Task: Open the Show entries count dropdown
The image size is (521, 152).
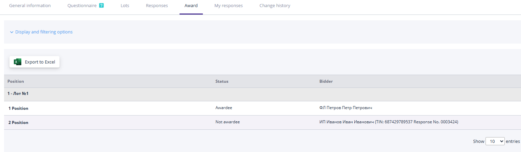Action: coord(495,141)
